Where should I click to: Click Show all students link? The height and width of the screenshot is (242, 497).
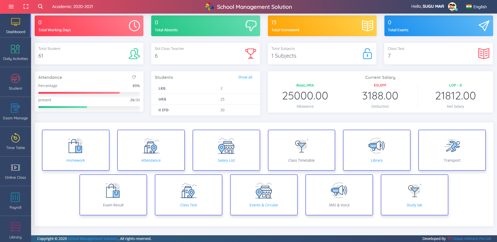pyautogui.click(x=245, y=77)
